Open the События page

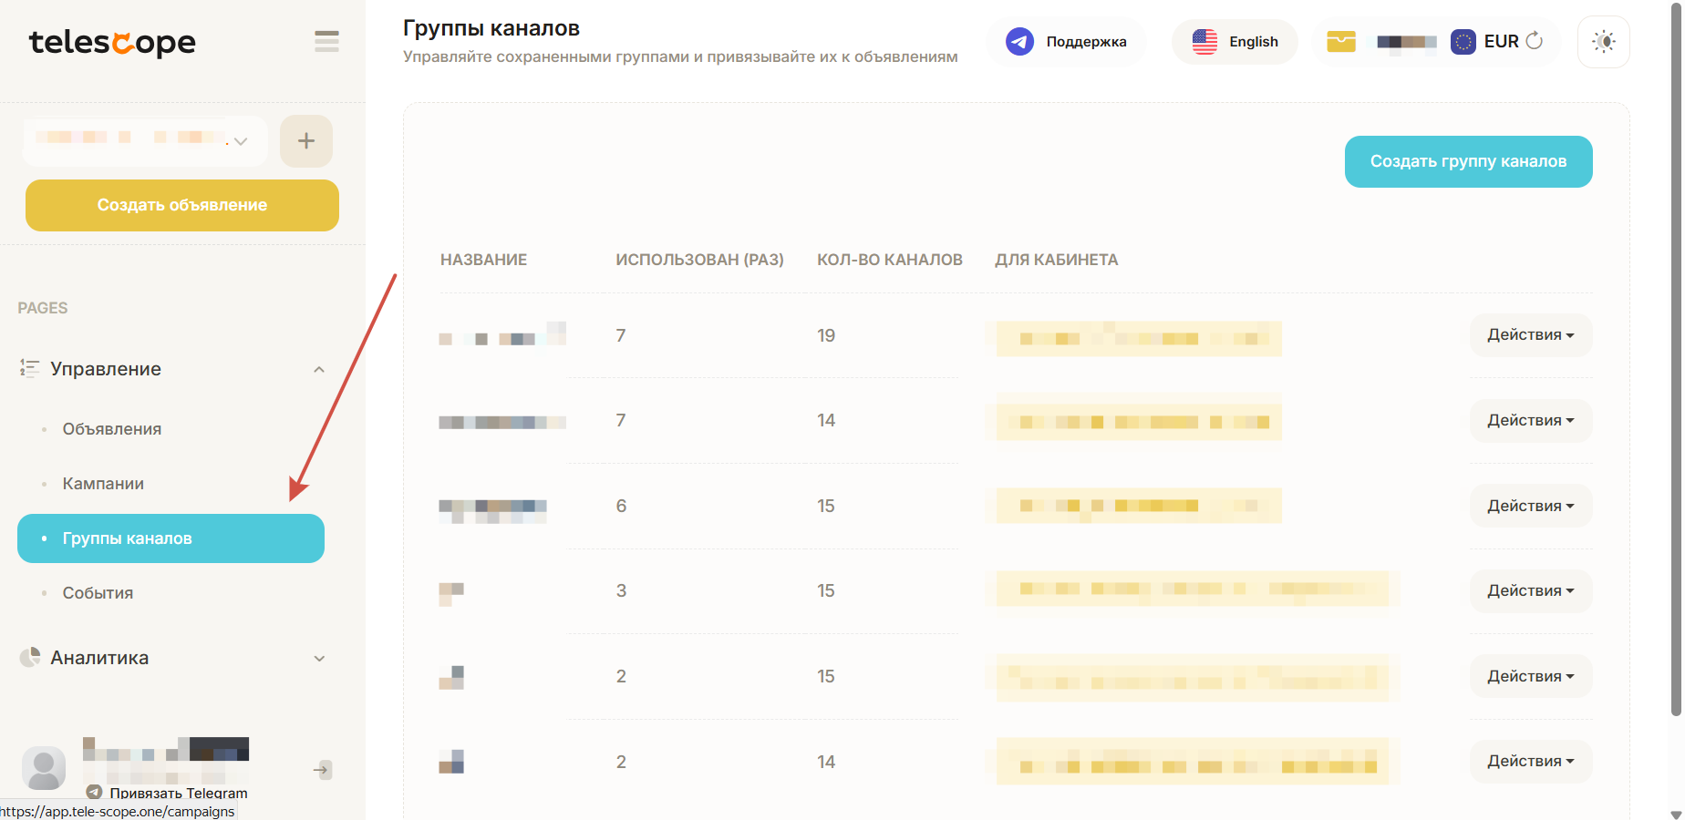(x=98, y=593)
